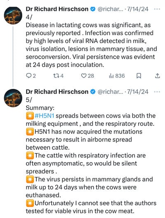Open the 7/14/24 timestamp of first tweet

(138, 9)
